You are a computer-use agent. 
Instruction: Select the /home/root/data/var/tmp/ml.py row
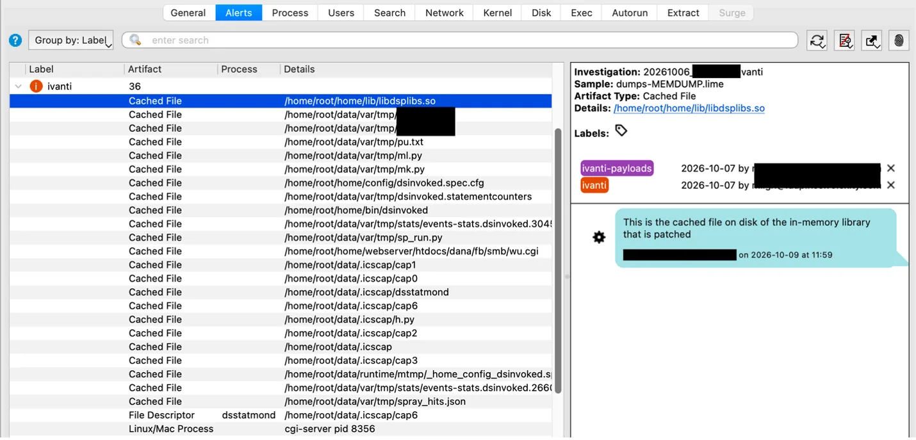coord(281,156)
